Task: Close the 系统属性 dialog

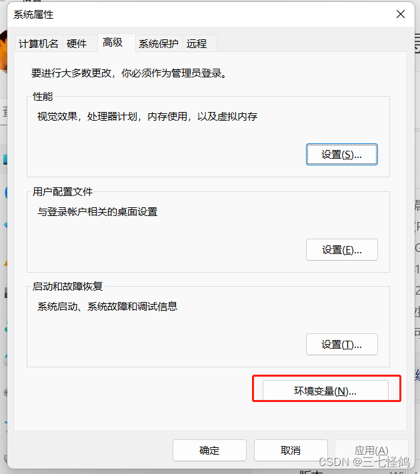Action: tap(401, 14)
